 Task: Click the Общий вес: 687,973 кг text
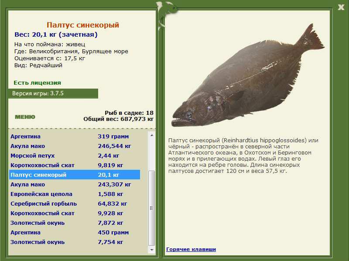(x=118, y=119)
